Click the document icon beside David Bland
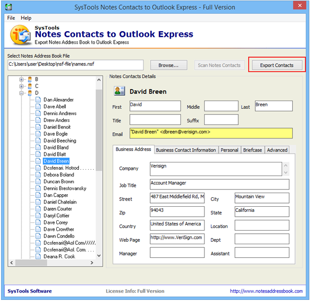 [38, 147]
